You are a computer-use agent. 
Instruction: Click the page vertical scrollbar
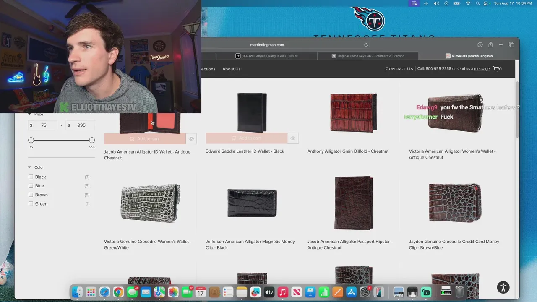pyautogui.click(x=517, y=109)
